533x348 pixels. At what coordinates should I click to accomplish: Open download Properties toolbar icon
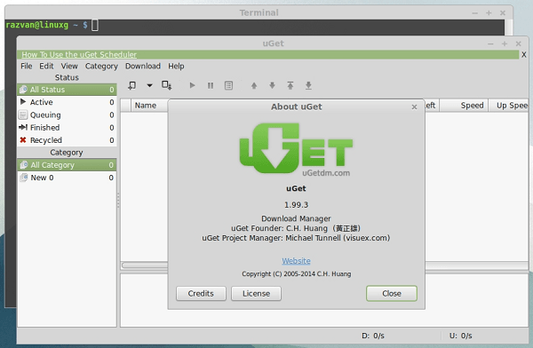[x=229, y=85]
